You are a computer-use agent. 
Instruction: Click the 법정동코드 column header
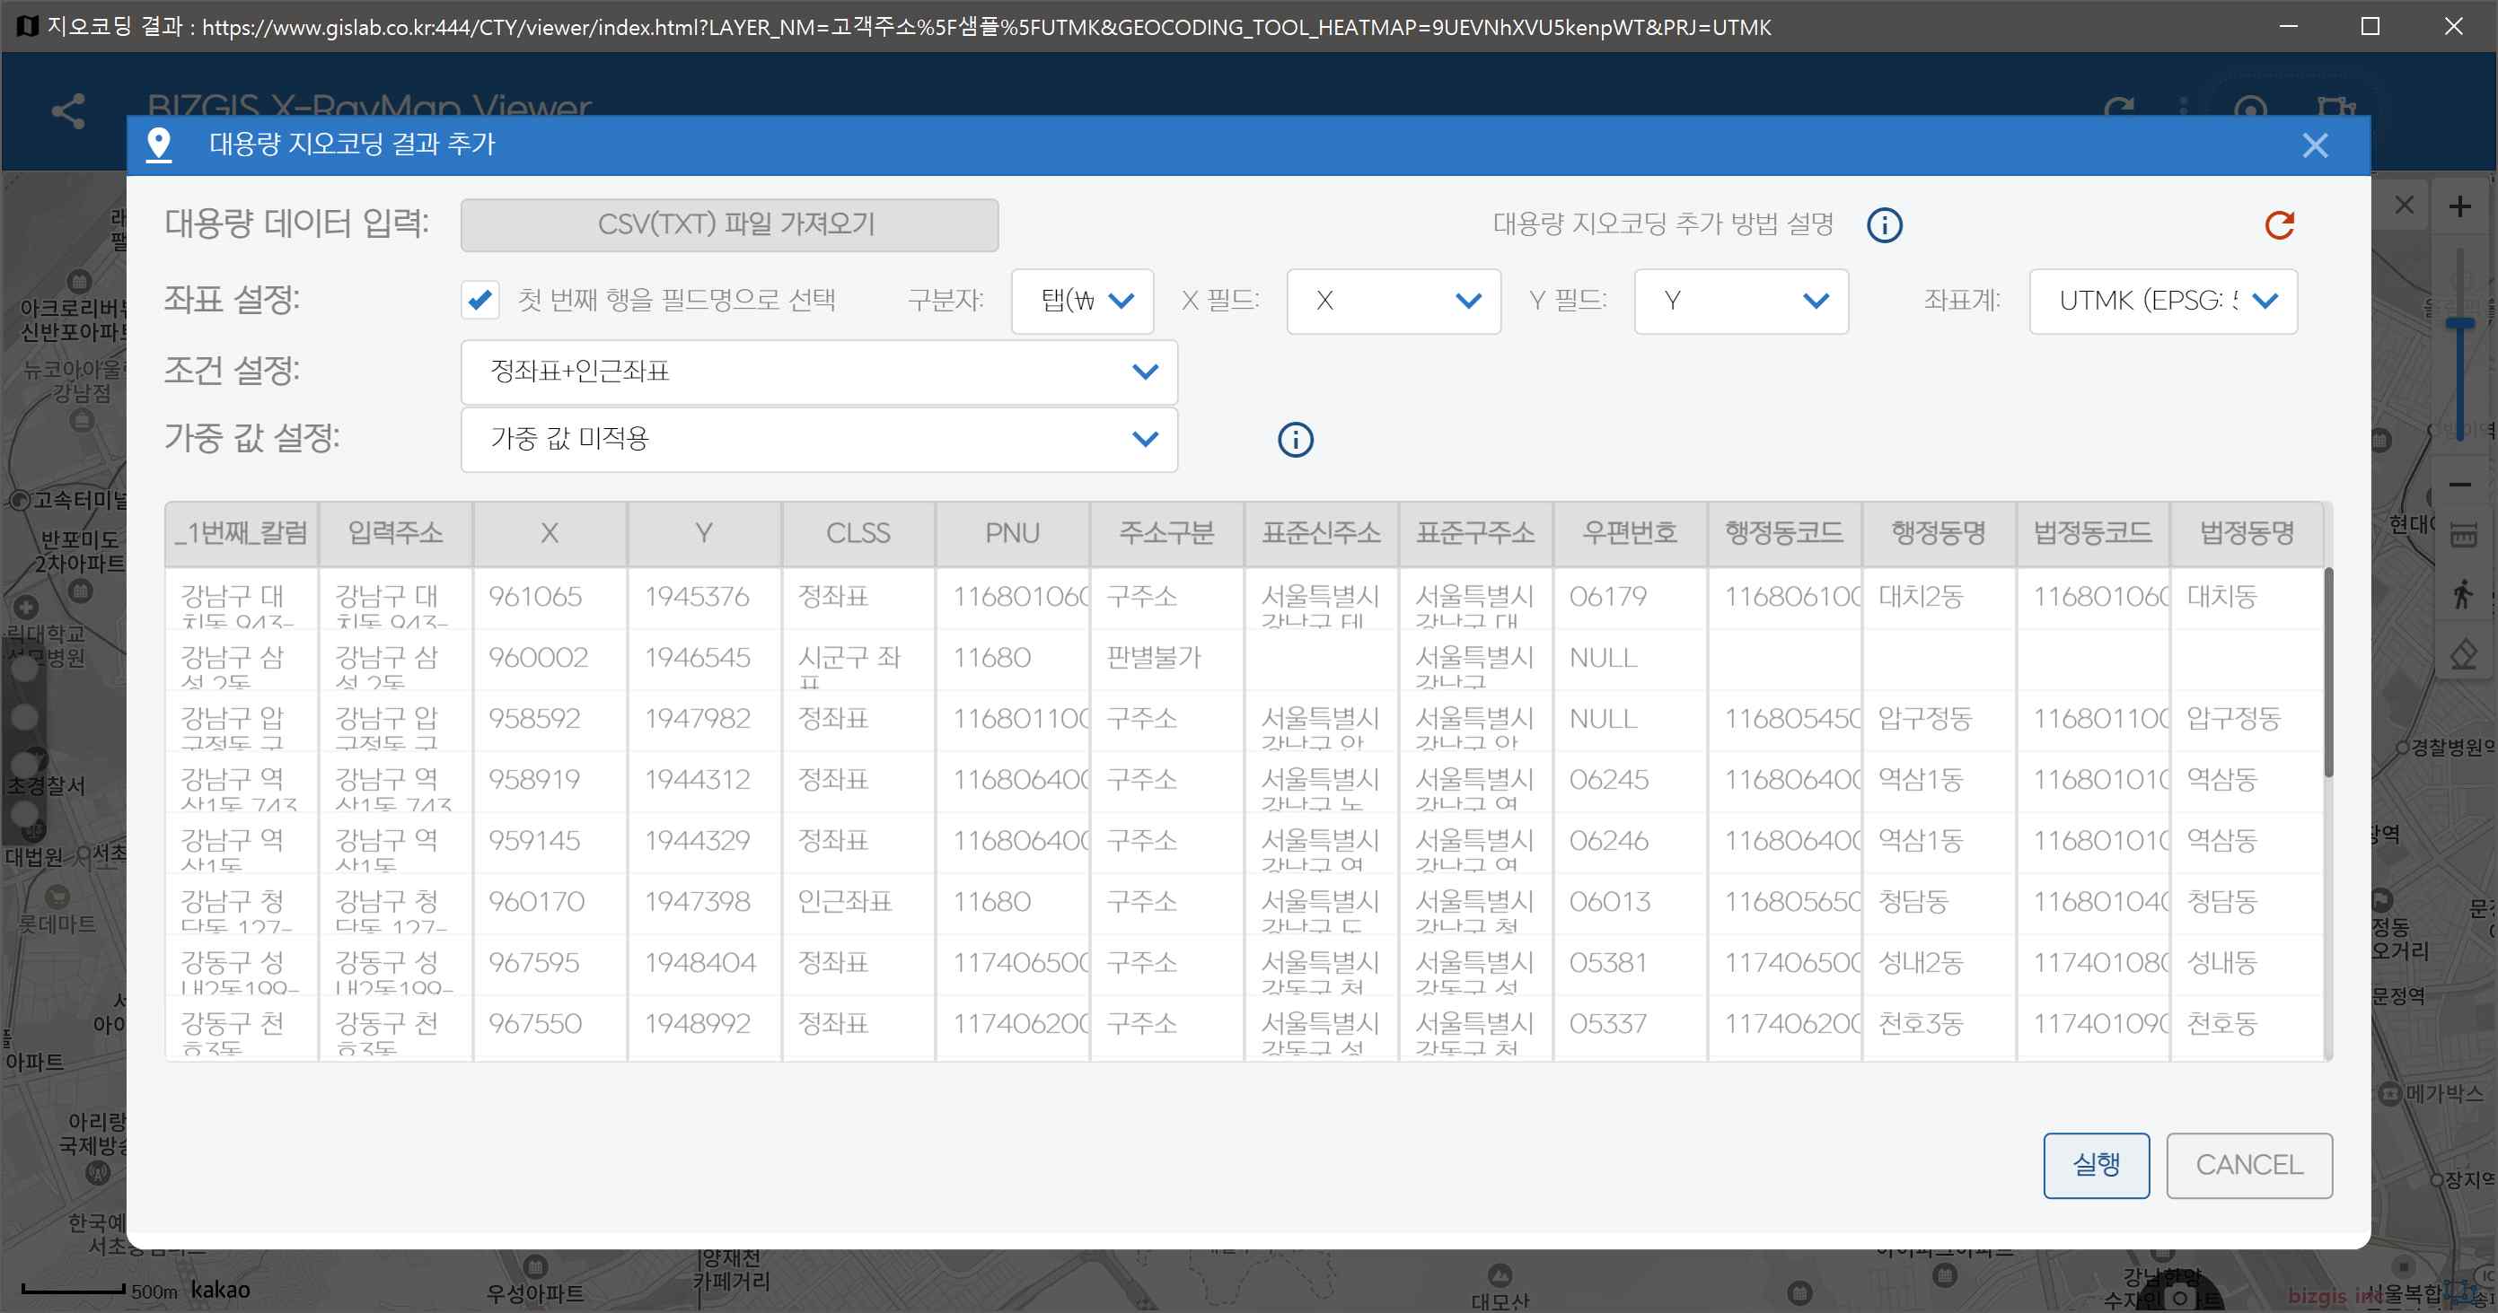pos(2093,533)
